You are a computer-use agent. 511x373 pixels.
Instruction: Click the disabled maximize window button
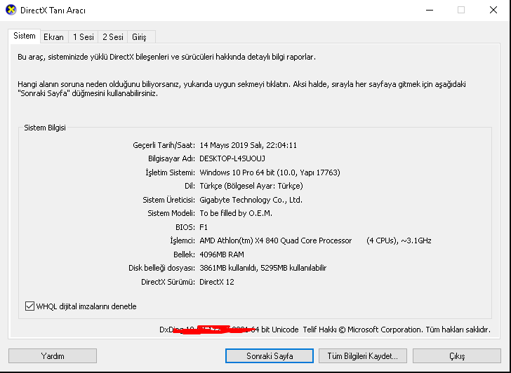[x=461, y=10]
